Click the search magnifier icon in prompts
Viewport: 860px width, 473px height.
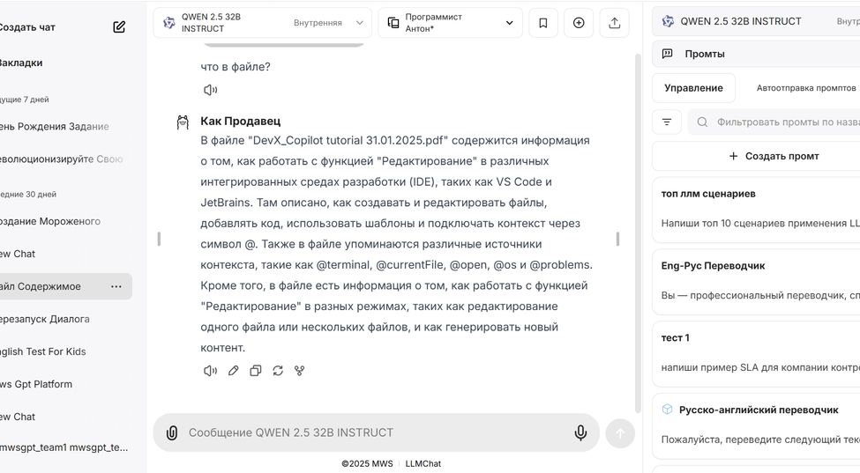click(702, 122)
